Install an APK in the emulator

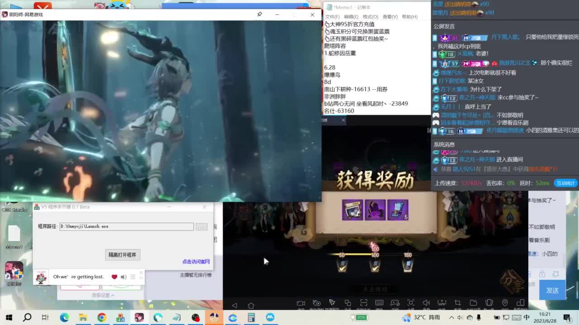pyautogui.click(x=442, y=303)
